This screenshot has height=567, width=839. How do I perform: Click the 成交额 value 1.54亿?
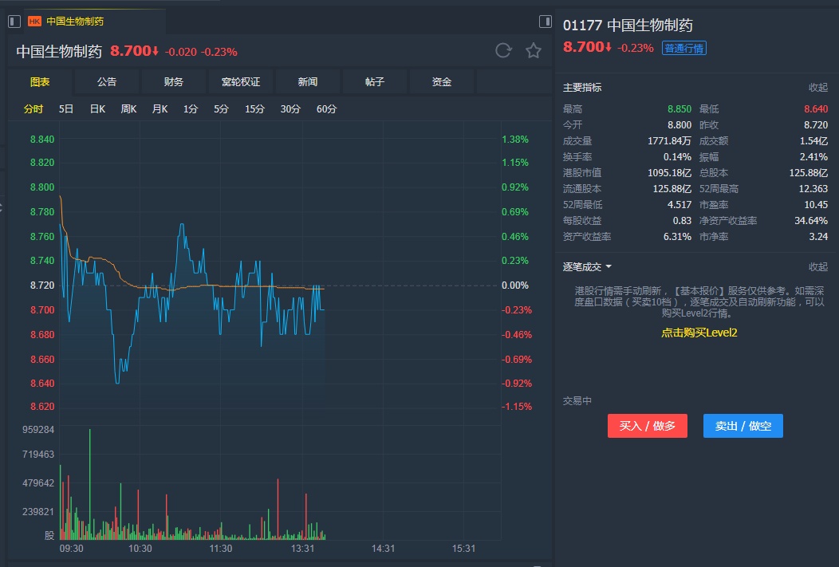(x=813, y=141)
